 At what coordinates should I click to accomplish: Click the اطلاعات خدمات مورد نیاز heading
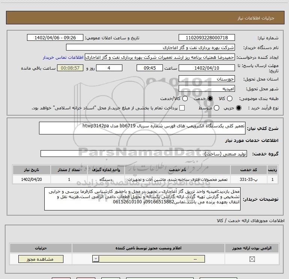(x=251, y=140)
